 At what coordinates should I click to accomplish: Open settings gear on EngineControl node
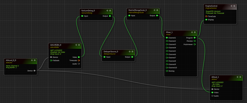[x=234, y=6]
